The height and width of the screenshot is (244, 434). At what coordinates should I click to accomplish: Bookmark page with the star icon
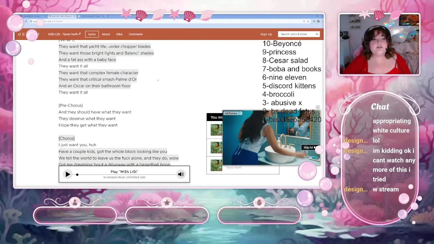308,21
